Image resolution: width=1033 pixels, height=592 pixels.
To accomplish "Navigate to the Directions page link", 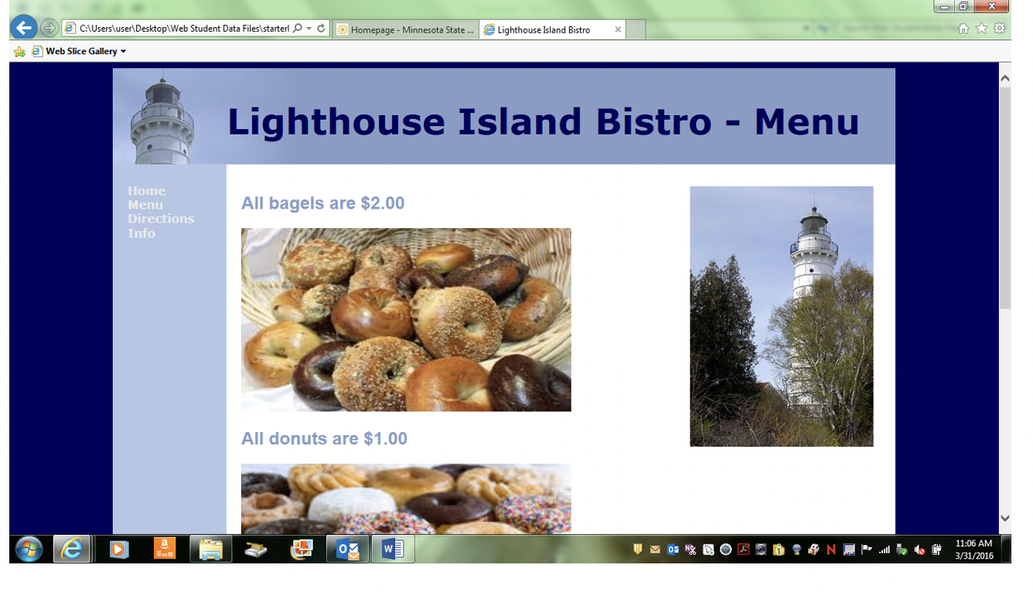I will coord(161,219).
